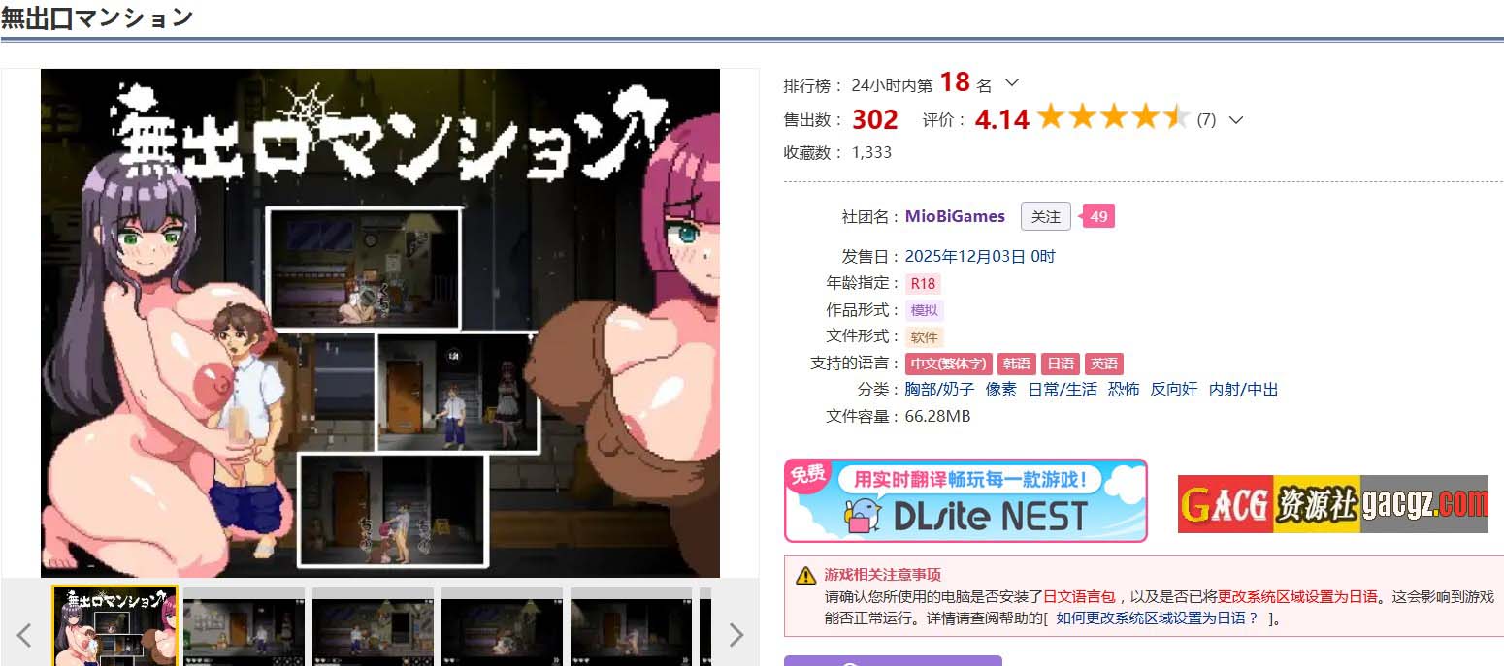Select the 日语 language tag
Screen dimensions: 1504x666
[1060, 364]
